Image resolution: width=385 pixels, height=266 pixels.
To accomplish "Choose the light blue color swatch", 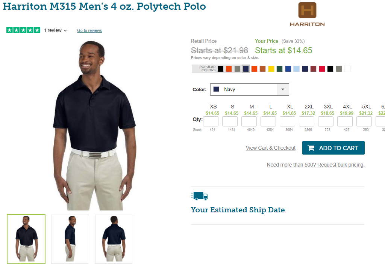I will tap(296, 69).
